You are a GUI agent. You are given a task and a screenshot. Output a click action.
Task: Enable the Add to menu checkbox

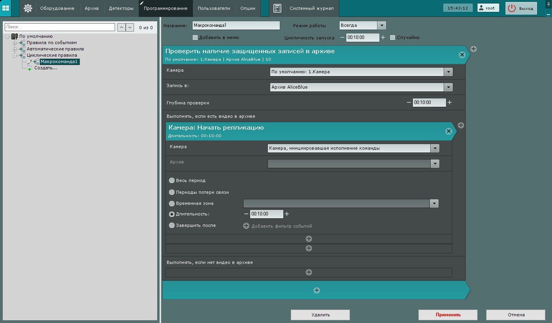click(x=195, y=38)
